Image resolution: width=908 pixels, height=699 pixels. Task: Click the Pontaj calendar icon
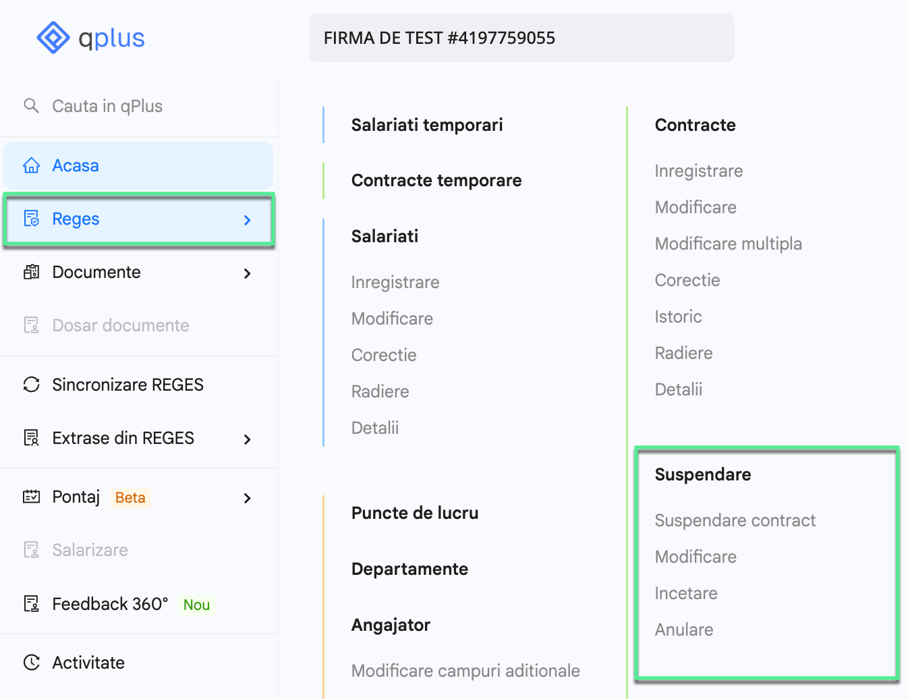point(31,496)
